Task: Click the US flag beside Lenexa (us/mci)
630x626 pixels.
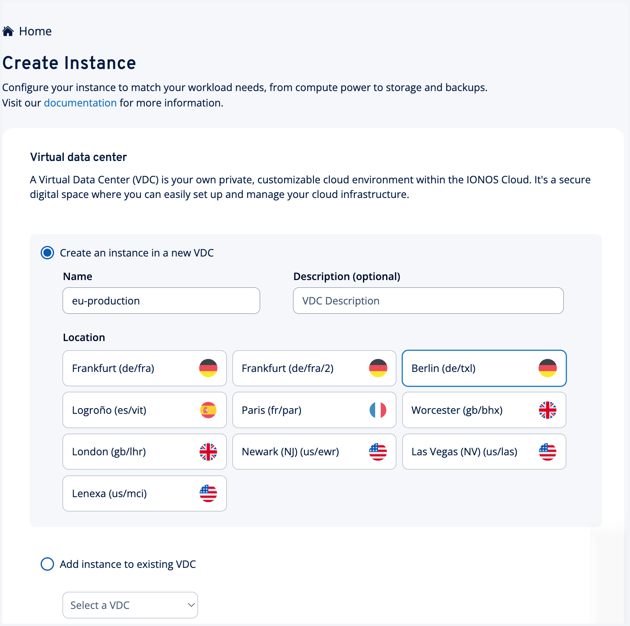Action: (x=208, y=493)
